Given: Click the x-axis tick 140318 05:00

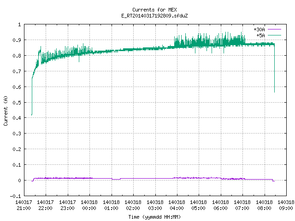Looking at the screenshot, I should coord(199,205).
